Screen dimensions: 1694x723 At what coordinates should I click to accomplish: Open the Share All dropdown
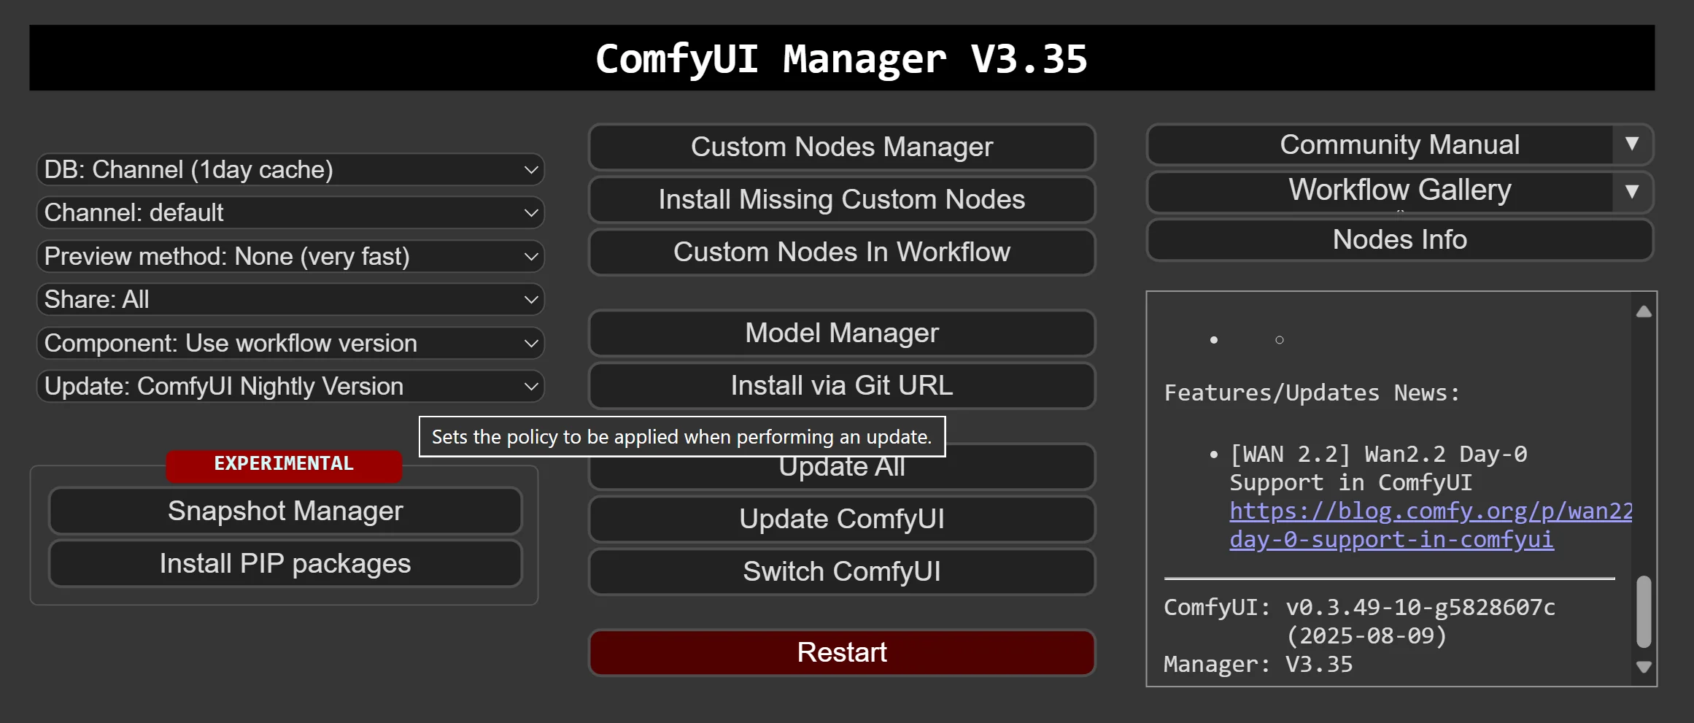tap(290, 300)
